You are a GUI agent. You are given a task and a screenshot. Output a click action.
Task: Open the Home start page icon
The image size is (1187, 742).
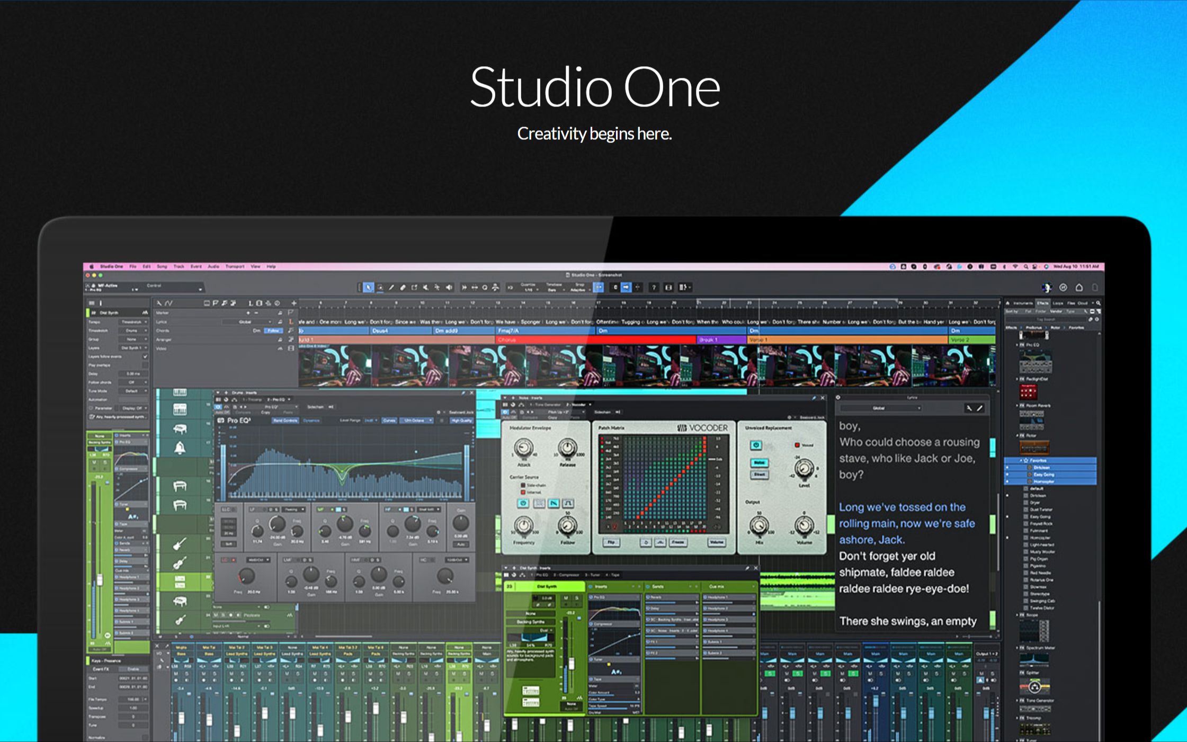pos(1079,287)
